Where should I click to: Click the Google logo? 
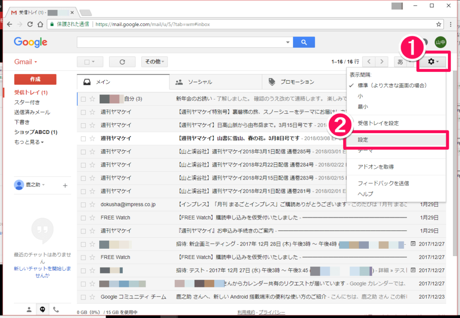point(31,42)
